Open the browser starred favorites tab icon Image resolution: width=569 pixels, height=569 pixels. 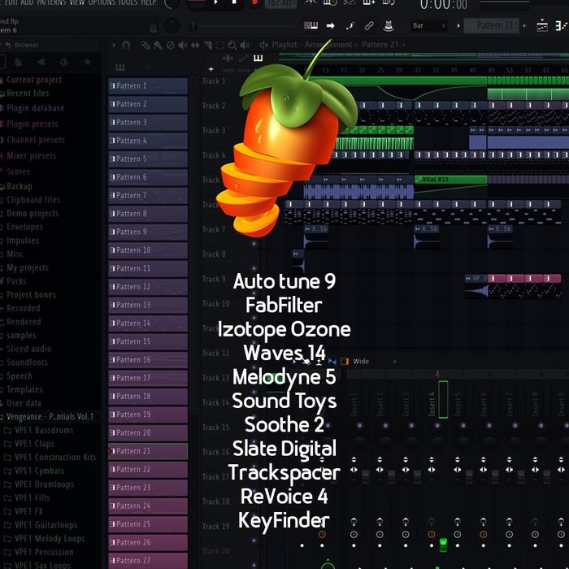pyautogui.click(x=87, y=62)
